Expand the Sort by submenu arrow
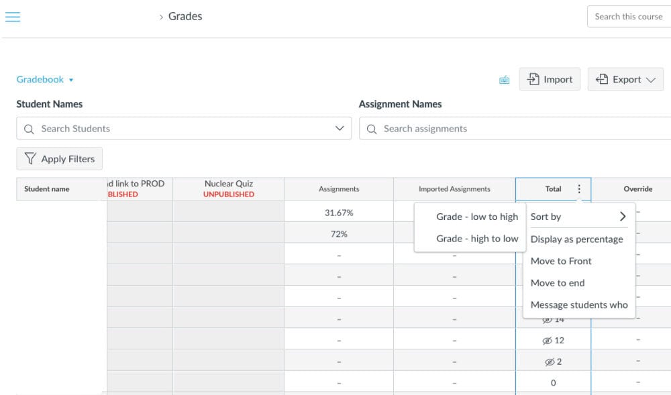 (623, 217)
